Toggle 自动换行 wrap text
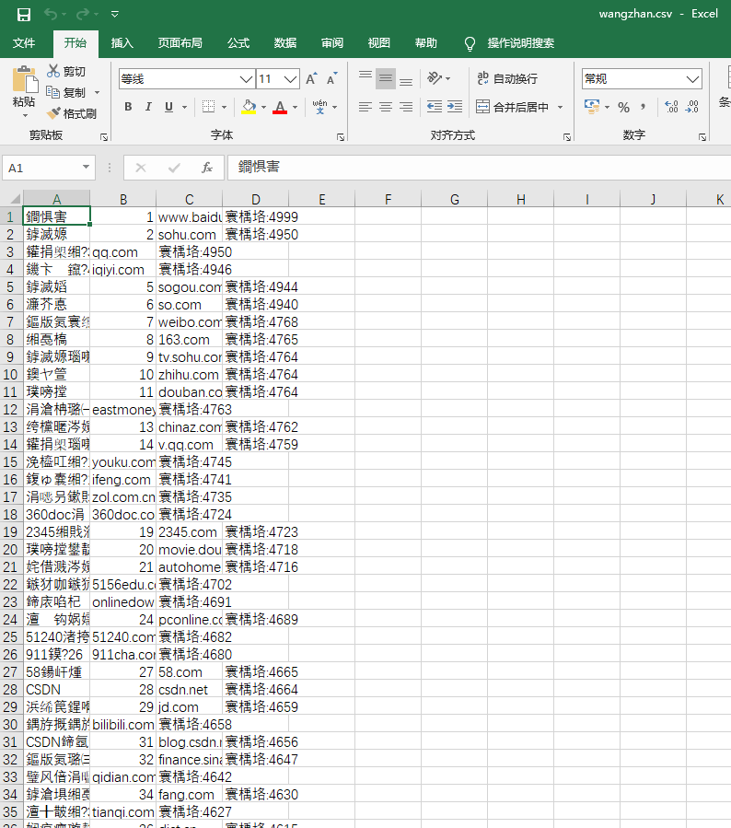Screen dimensions: 731x828 click(508, 78)
